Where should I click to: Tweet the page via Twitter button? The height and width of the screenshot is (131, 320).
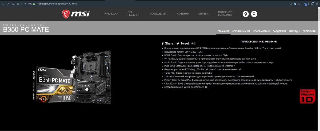(183, 43)
